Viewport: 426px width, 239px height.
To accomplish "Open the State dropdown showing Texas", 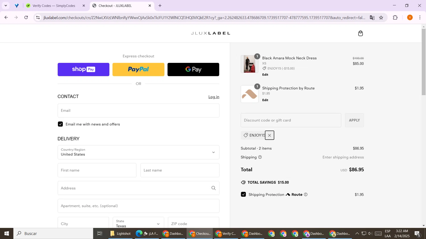I will tap(138, 223).
